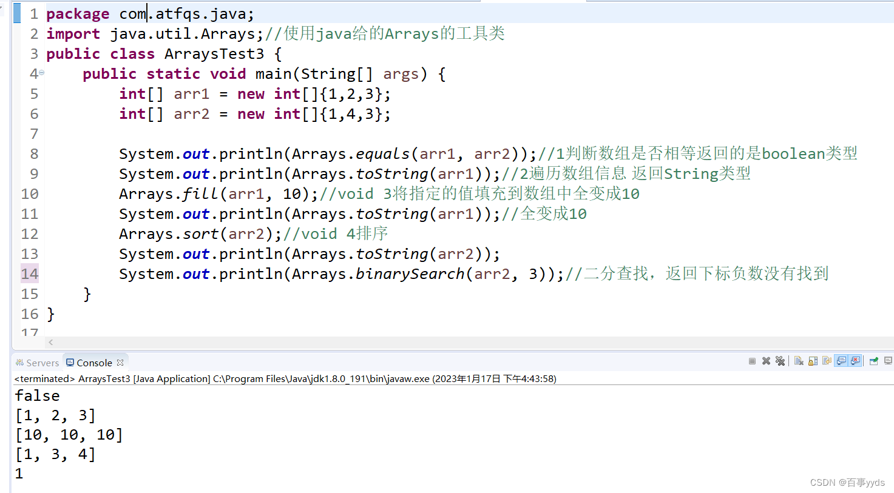Screen dimensions: 894x493
Task: Click the sliders icon on the Servers tab
Action: pyautogui.click(x=19, y=362)
